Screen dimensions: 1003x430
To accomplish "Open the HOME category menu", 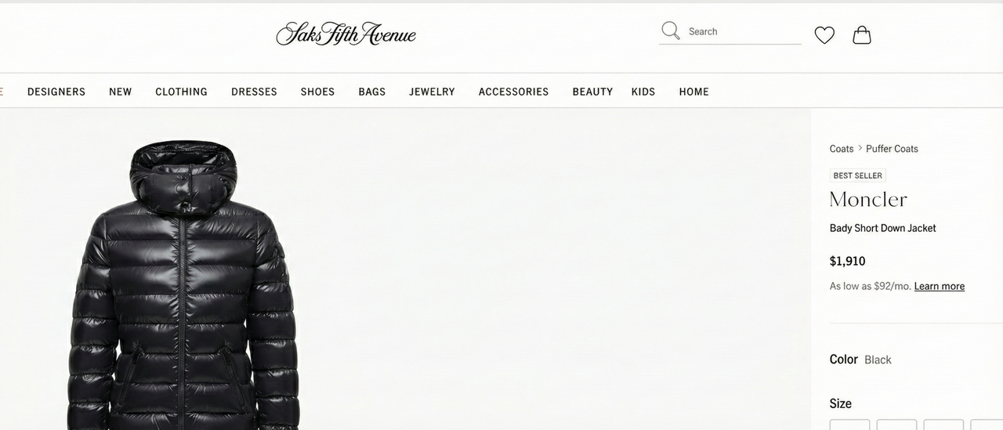I will (694, 92).
